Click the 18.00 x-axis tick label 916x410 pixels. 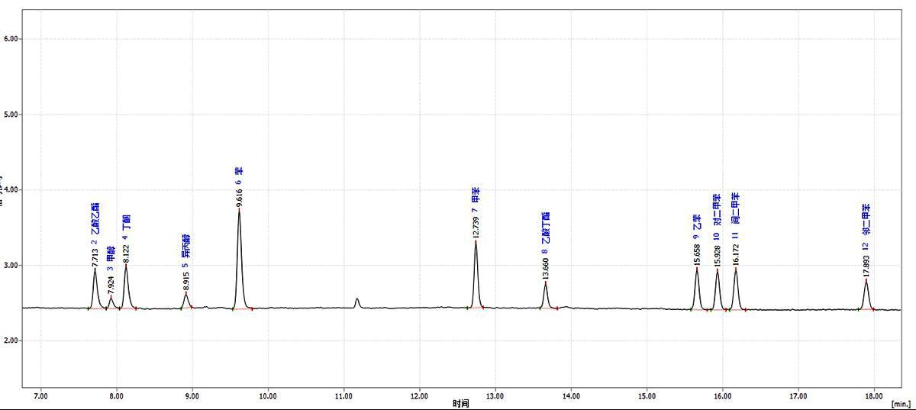pyautogui.click(x=874, y=395)
